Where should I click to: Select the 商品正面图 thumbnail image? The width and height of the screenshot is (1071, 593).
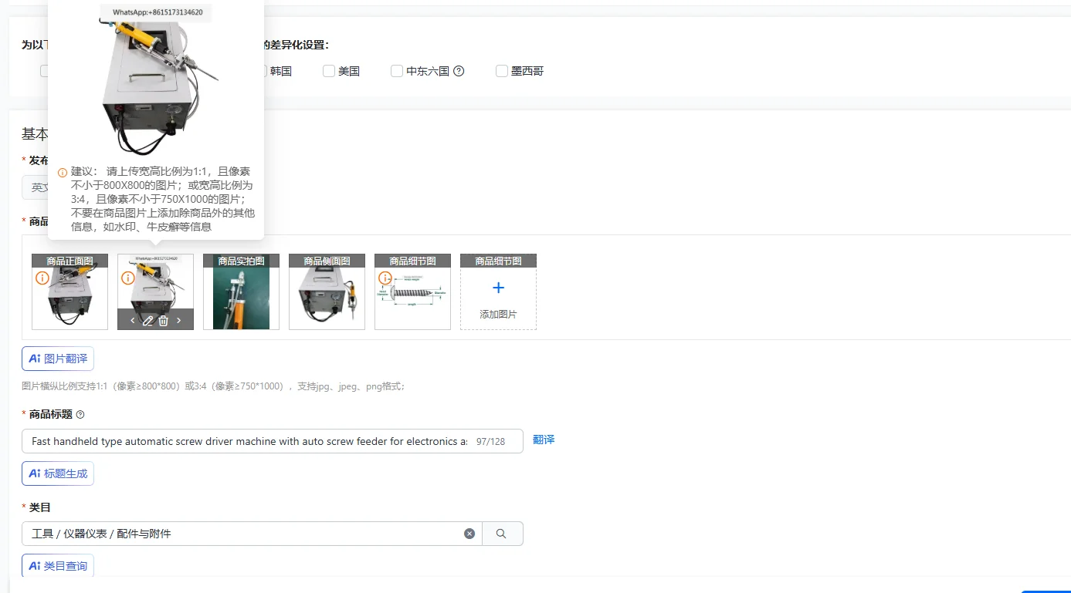click(x=69, y=291)
